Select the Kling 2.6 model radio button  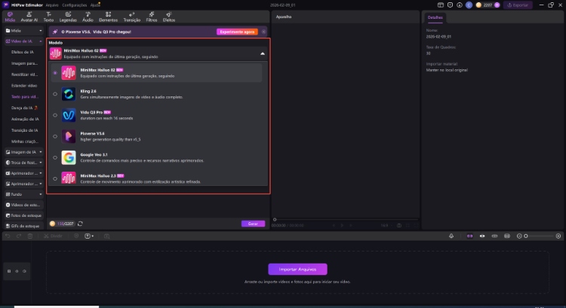[55, 94]
